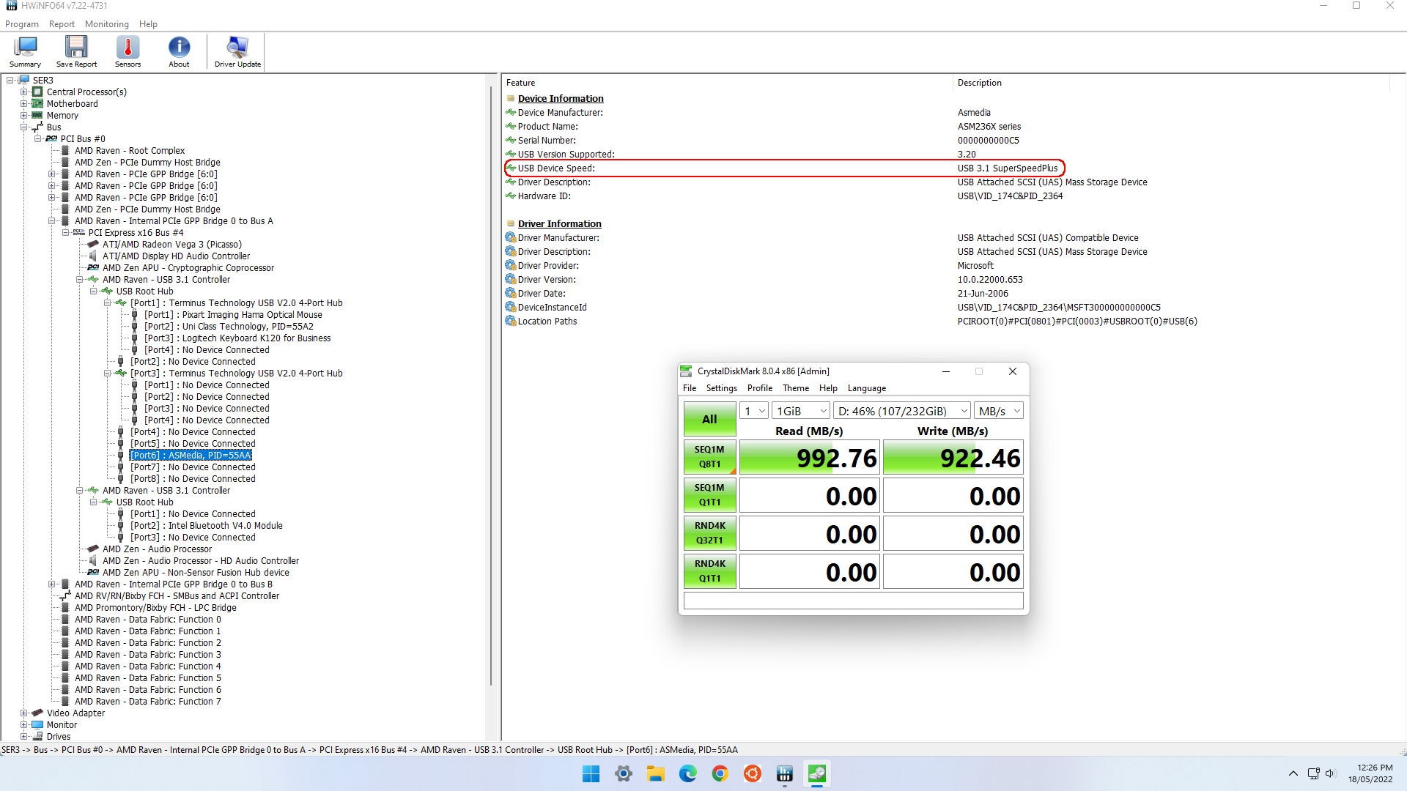Open the Sensors thermometer icon

(128, 52)
